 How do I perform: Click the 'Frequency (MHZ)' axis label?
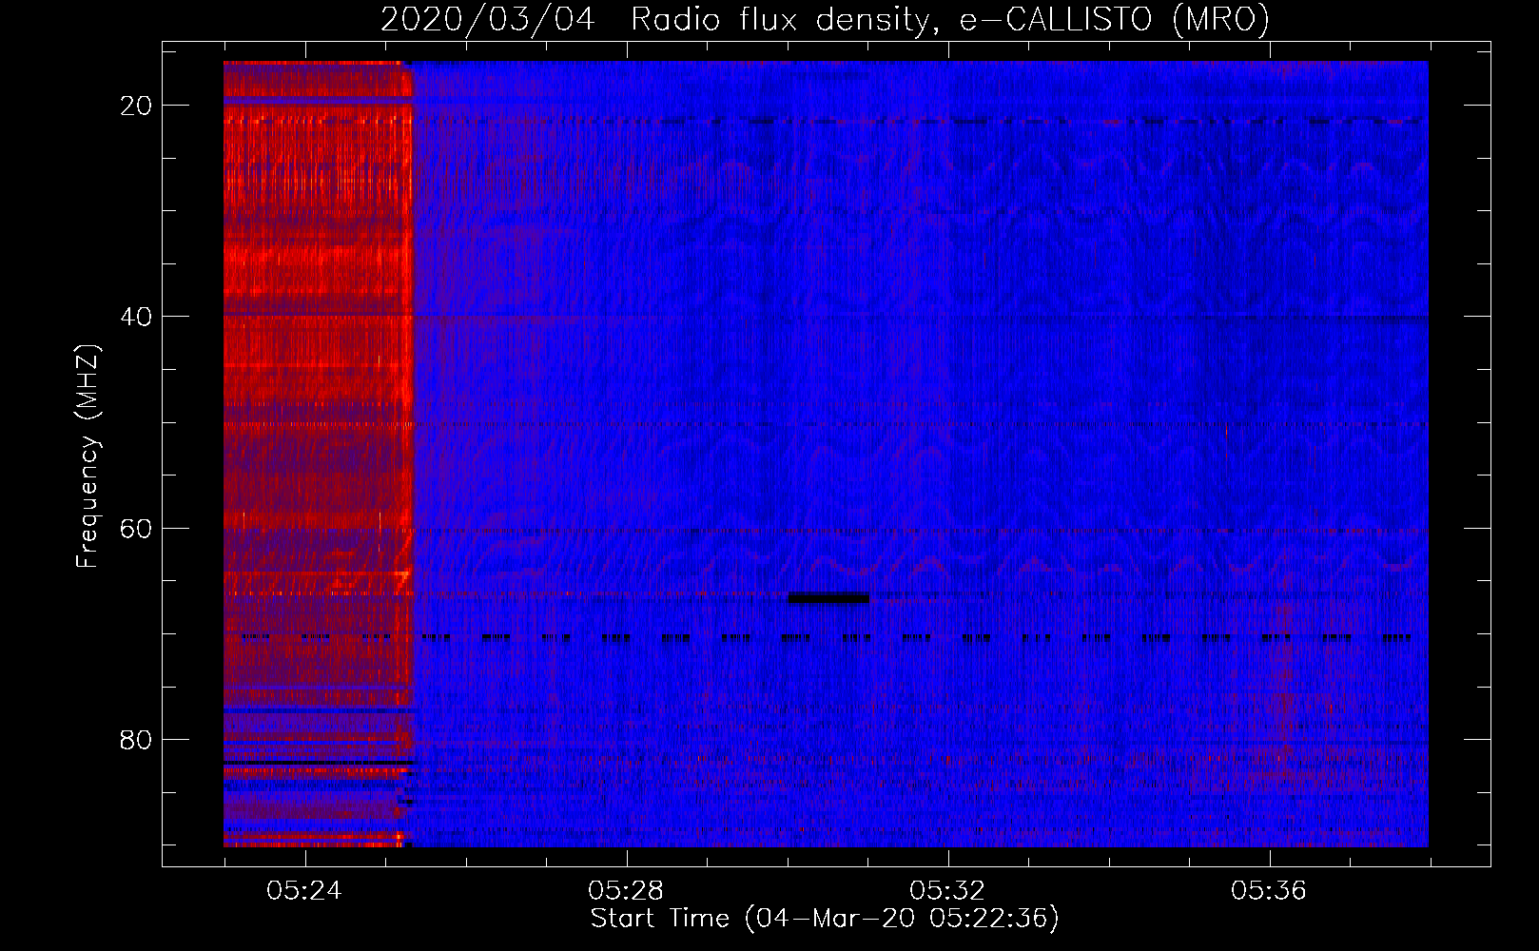tap(88, 456)
